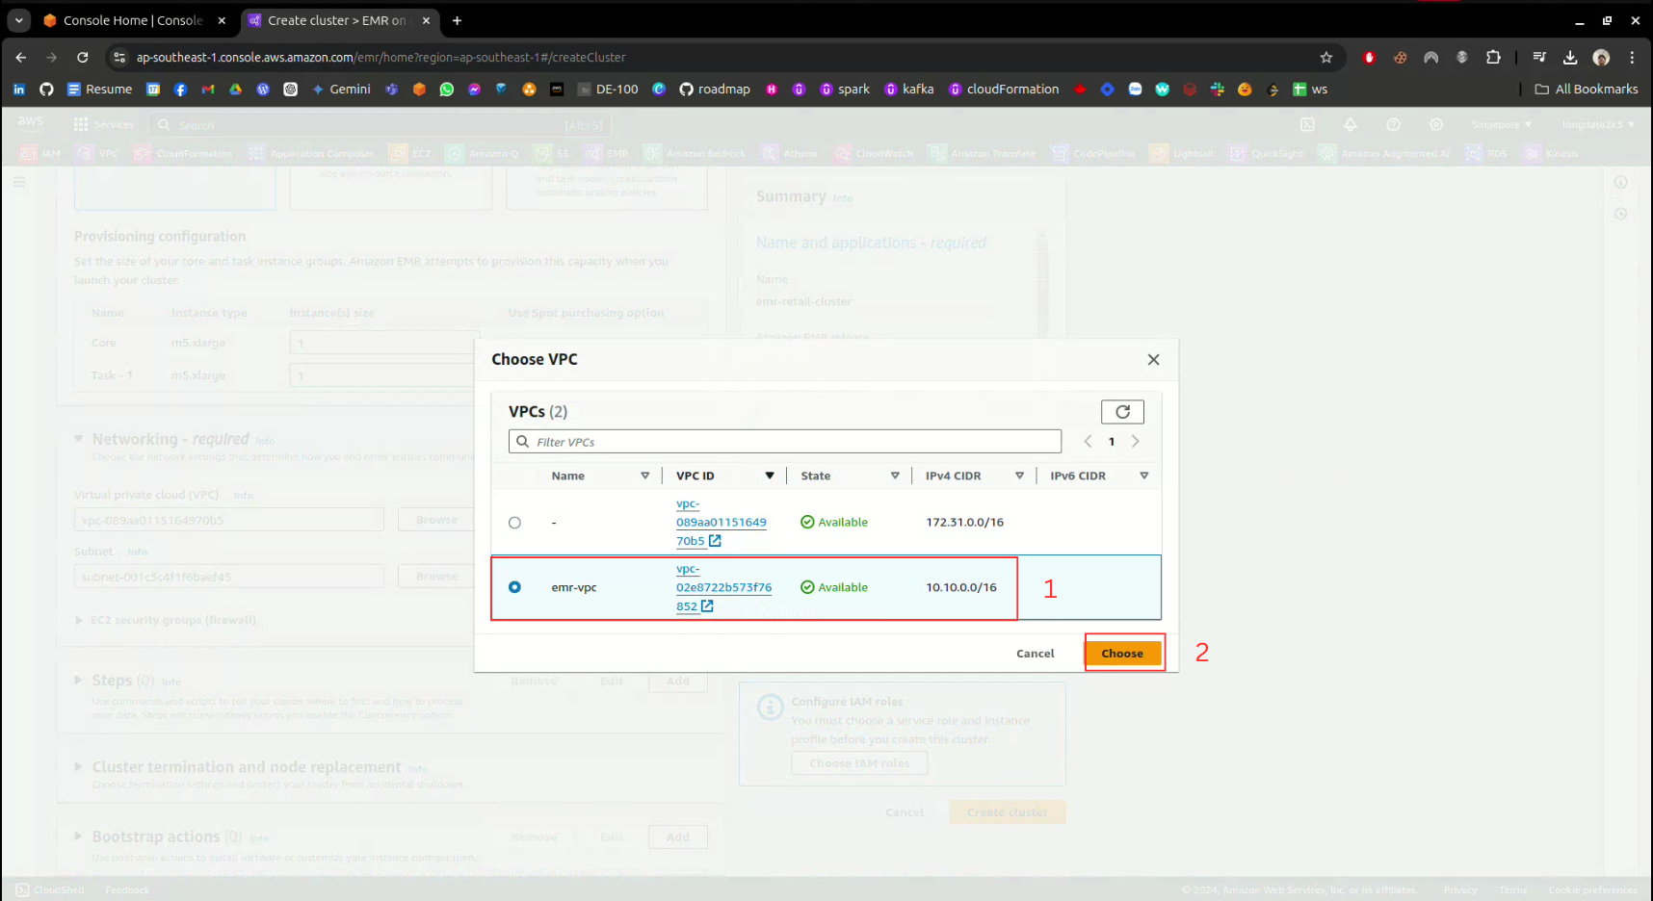1653x901 pixels.
Task: Sort by IPv4 CIDR column arrow
Action: tap(1019, 476)
